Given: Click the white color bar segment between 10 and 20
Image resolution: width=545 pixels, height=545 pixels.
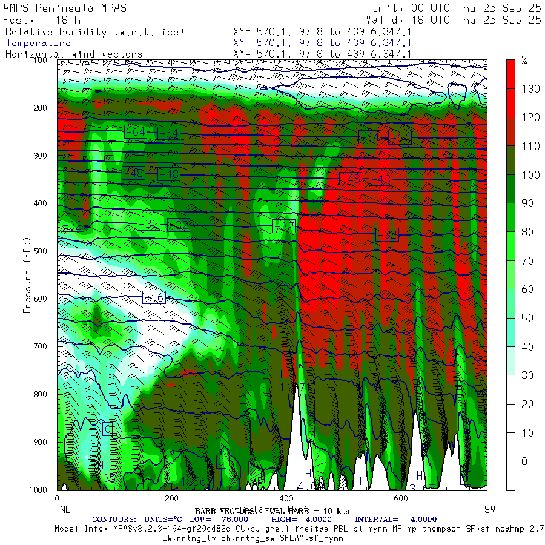Looking at the screenshot, I should pos(510,418).
